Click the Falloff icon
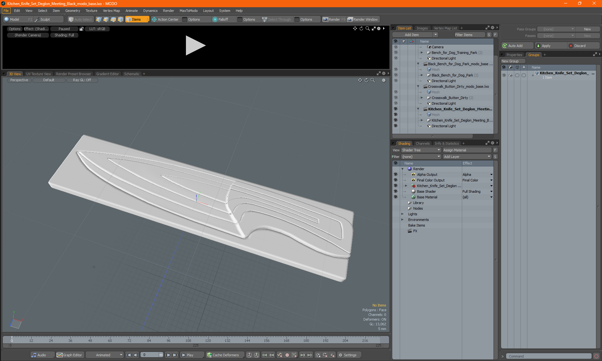 click(x=215, y=19)
